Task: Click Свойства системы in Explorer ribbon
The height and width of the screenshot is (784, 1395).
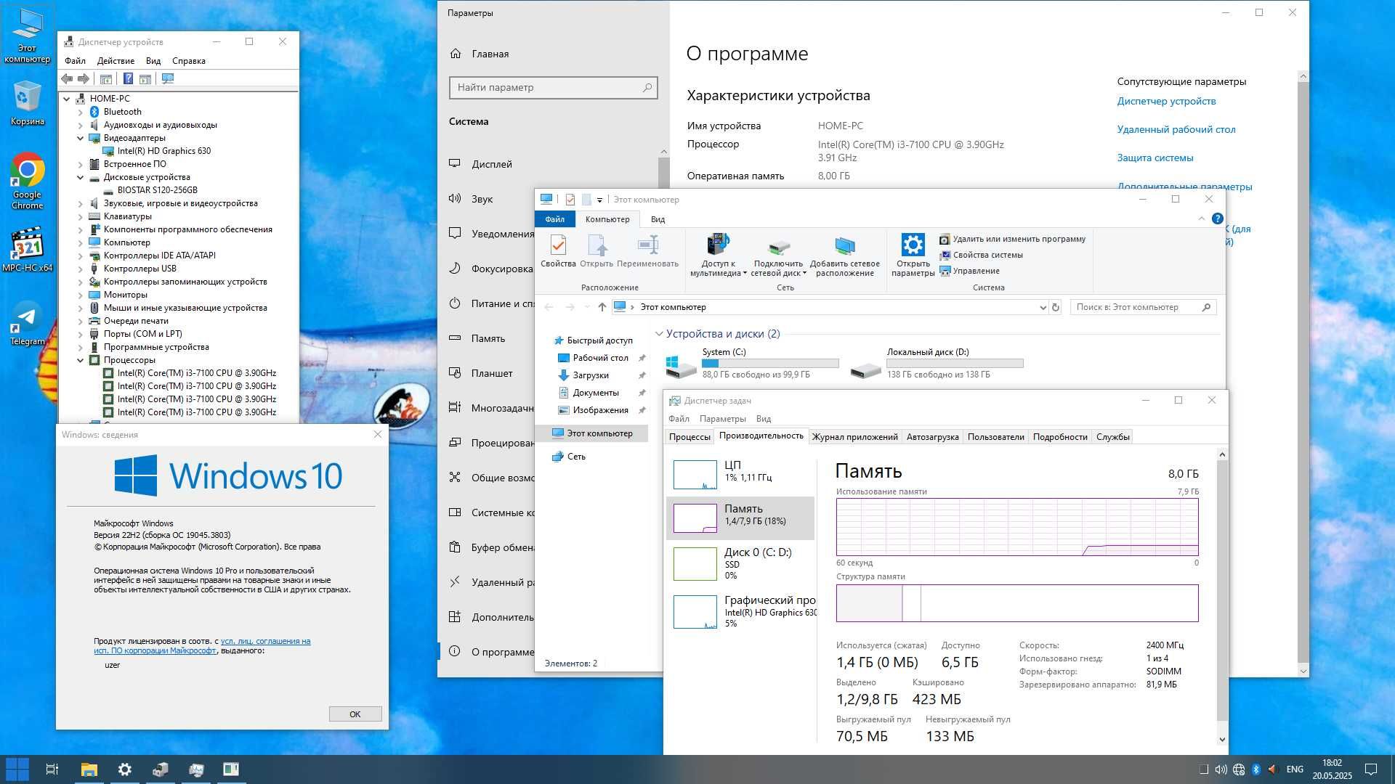Action: [981, 255]
